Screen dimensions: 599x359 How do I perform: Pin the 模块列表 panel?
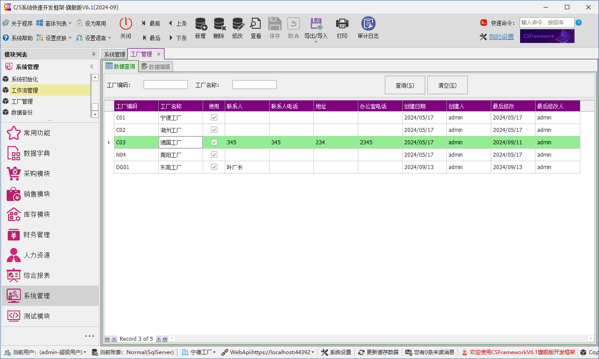point(94,54)
